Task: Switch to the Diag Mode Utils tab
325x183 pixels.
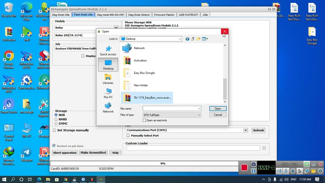Action: coord(61,15)
